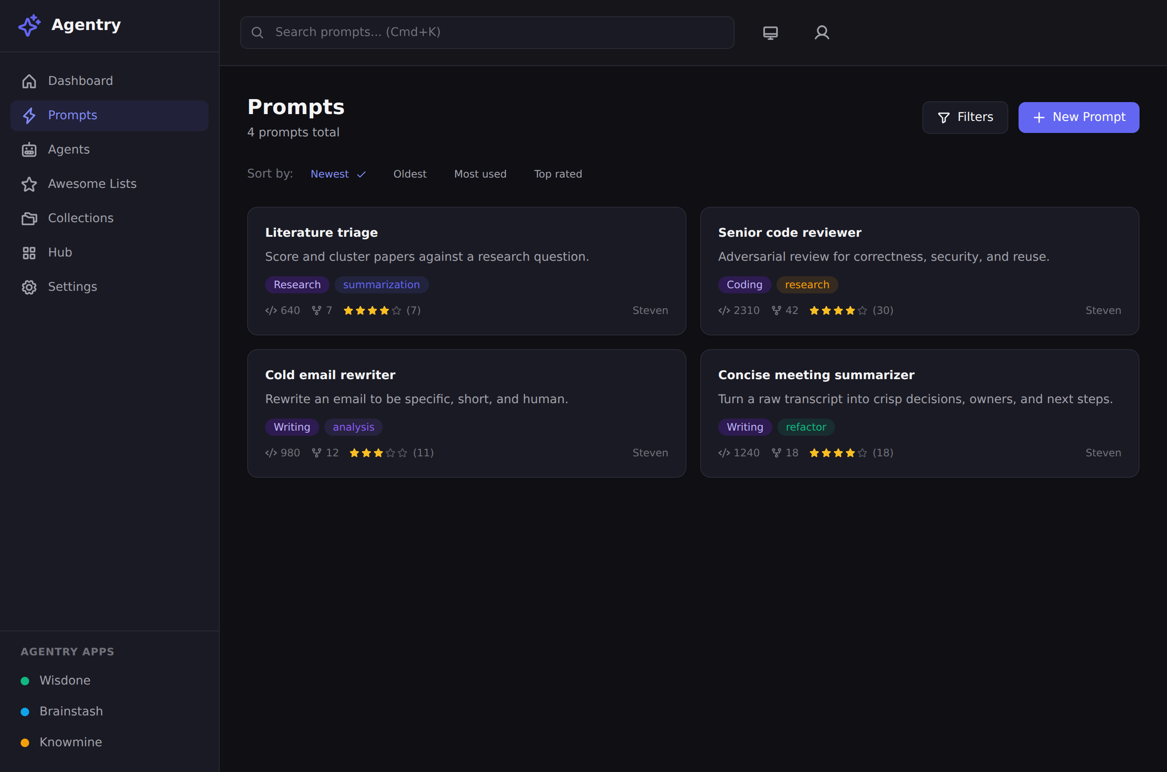1167x772 pixels.
Task: Sort prompts by Top rated
Action: [558, 174]
